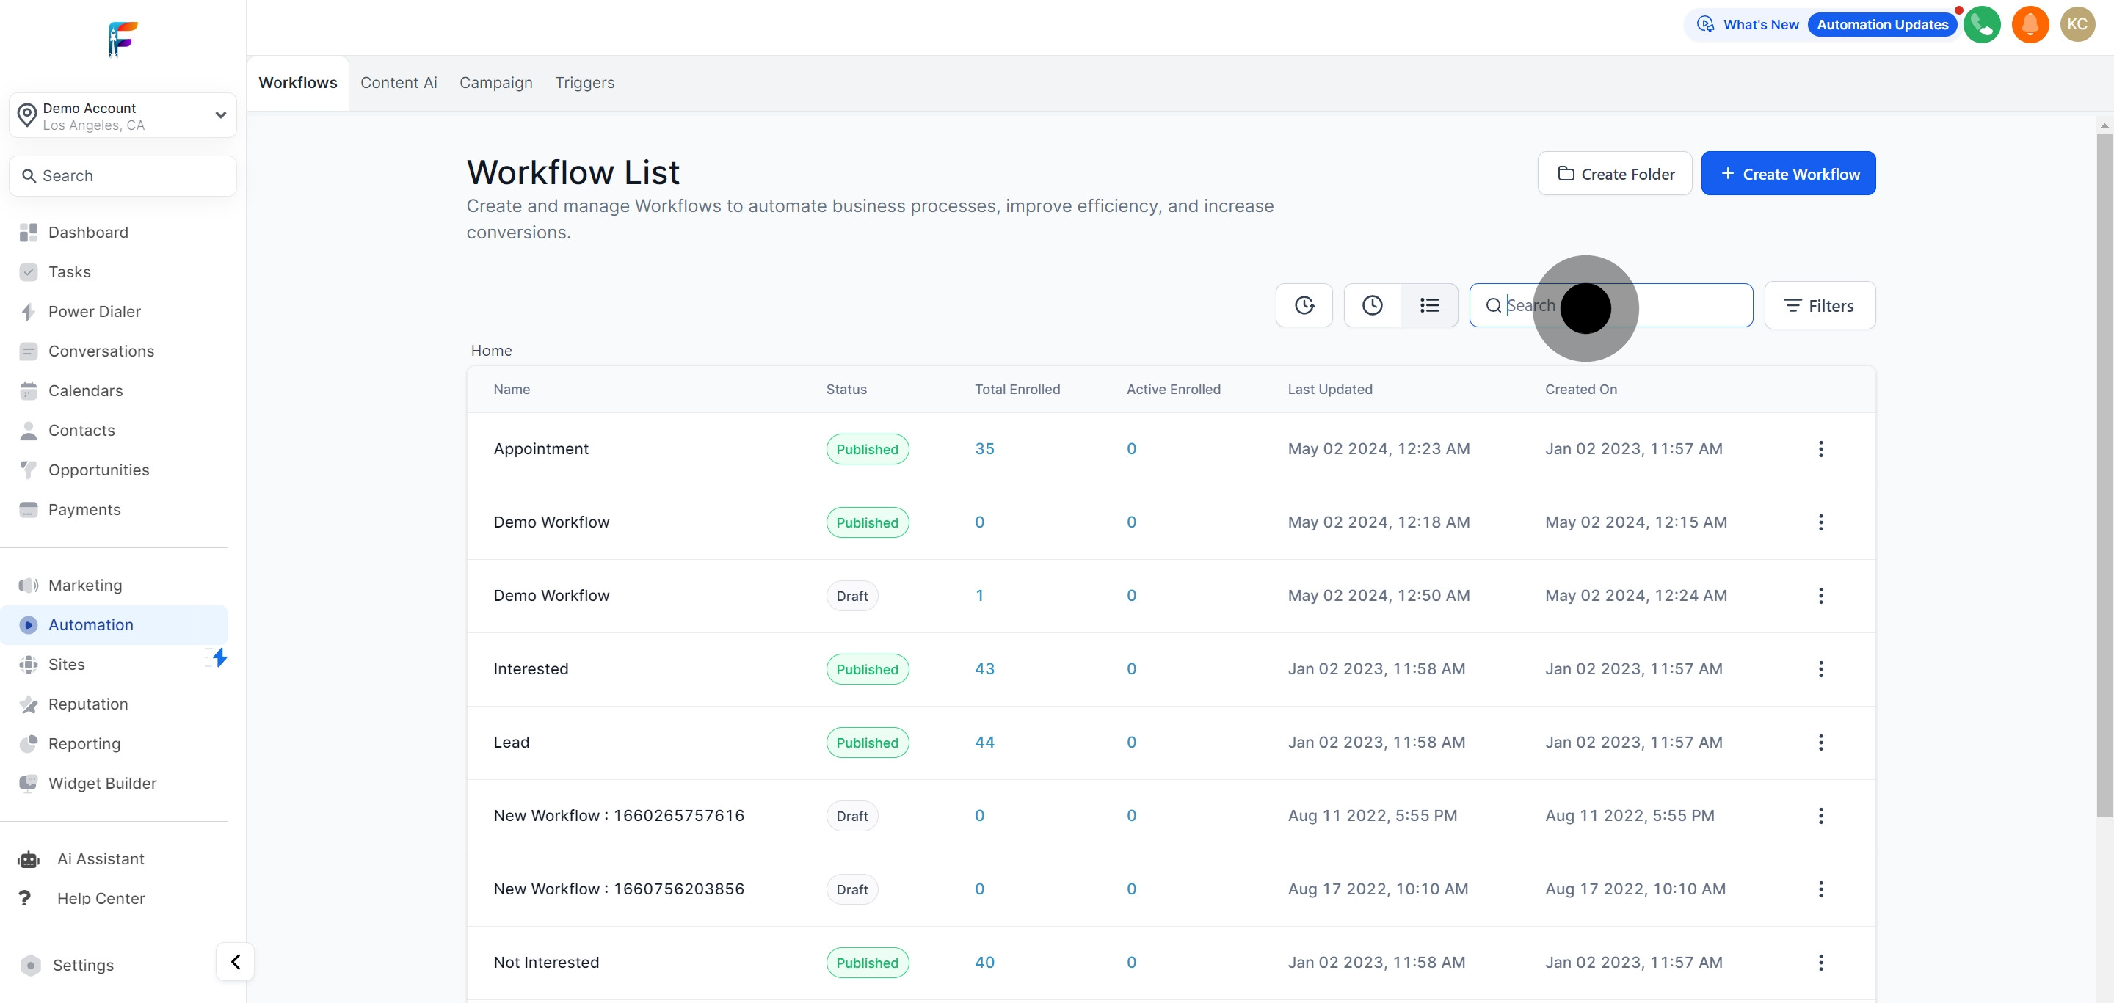Click Published status badge for Lead
This screenshot has height=1003, width=2114.
pyautogui.click(x=868, y=743)
